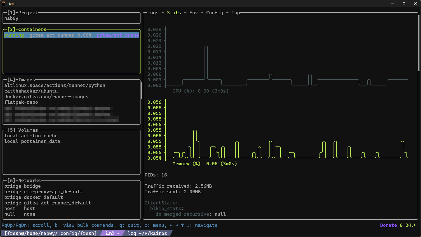Open the Env tab
The image size is (421, 237).
[x=193, y=13]
